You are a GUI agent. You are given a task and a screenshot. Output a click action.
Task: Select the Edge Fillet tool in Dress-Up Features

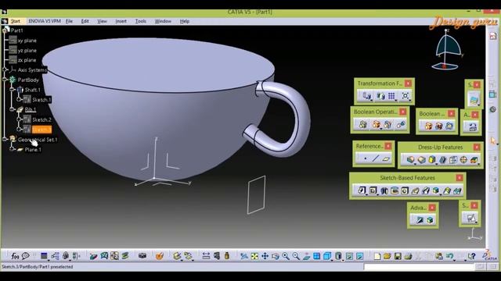click(x=410, y=159)
